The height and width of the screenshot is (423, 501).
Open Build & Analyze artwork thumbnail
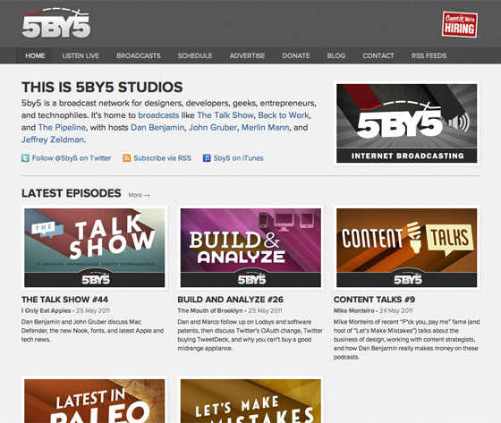tap(250, 248)
